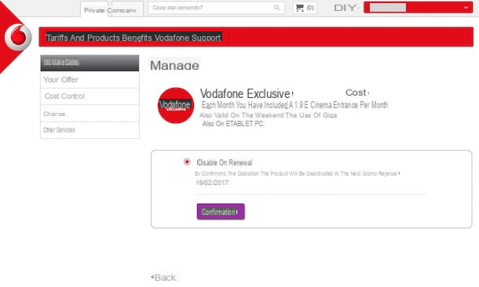Click the Manage heading
The image size is (479, 287).
(175, 65)
